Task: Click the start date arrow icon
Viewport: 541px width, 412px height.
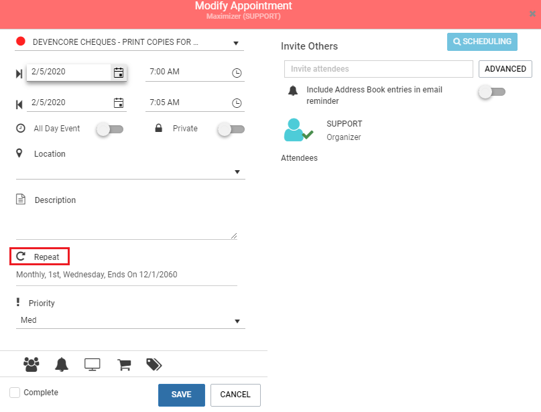Action: [x=19, y=74]
